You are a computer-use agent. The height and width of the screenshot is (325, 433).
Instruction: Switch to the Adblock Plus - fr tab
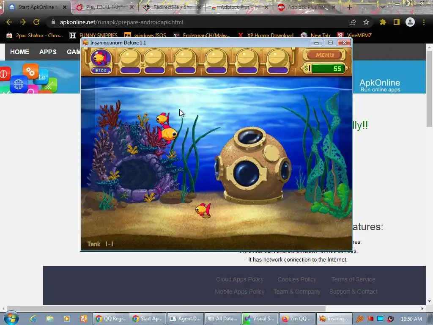[x=239, y=7]
